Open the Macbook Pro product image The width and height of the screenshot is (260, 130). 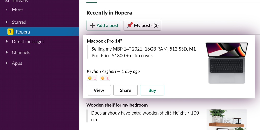(226, 63)
